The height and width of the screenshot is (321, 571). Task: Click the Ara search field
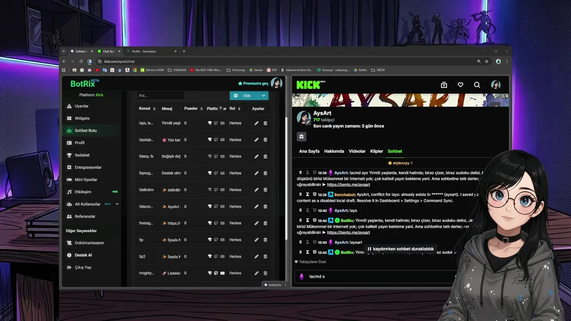pyautogui.click(x=160, y=95)
